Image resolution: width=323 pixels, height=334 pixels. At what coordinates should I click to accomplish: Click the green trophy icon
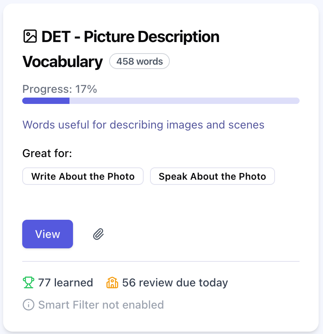pyautogui.click(x=29, y=283)
